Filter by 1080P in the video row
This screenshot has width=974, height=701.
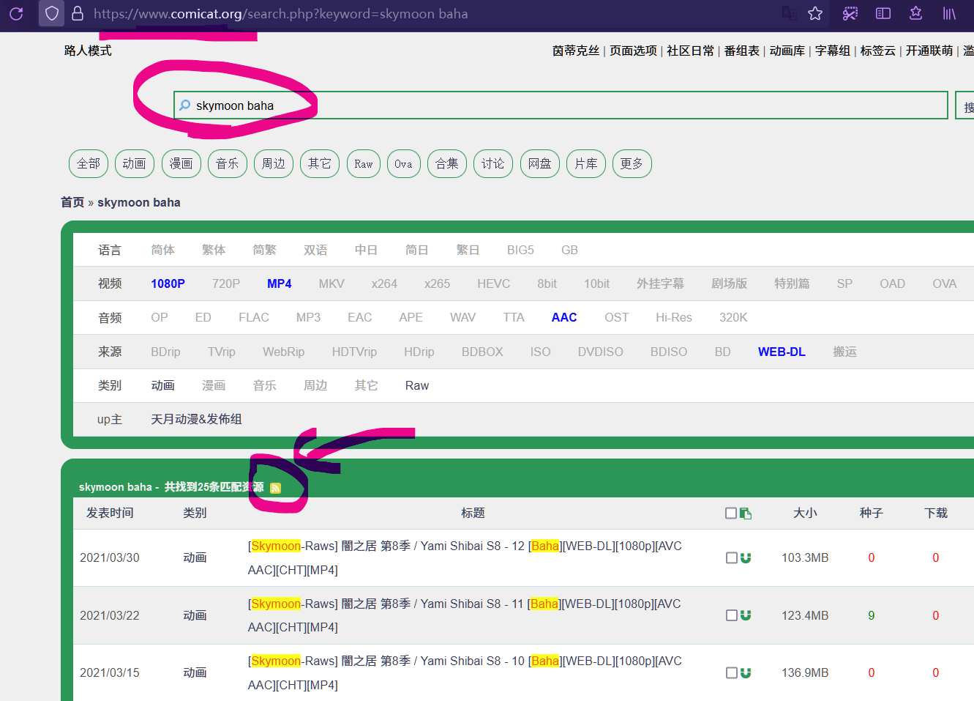168,284
